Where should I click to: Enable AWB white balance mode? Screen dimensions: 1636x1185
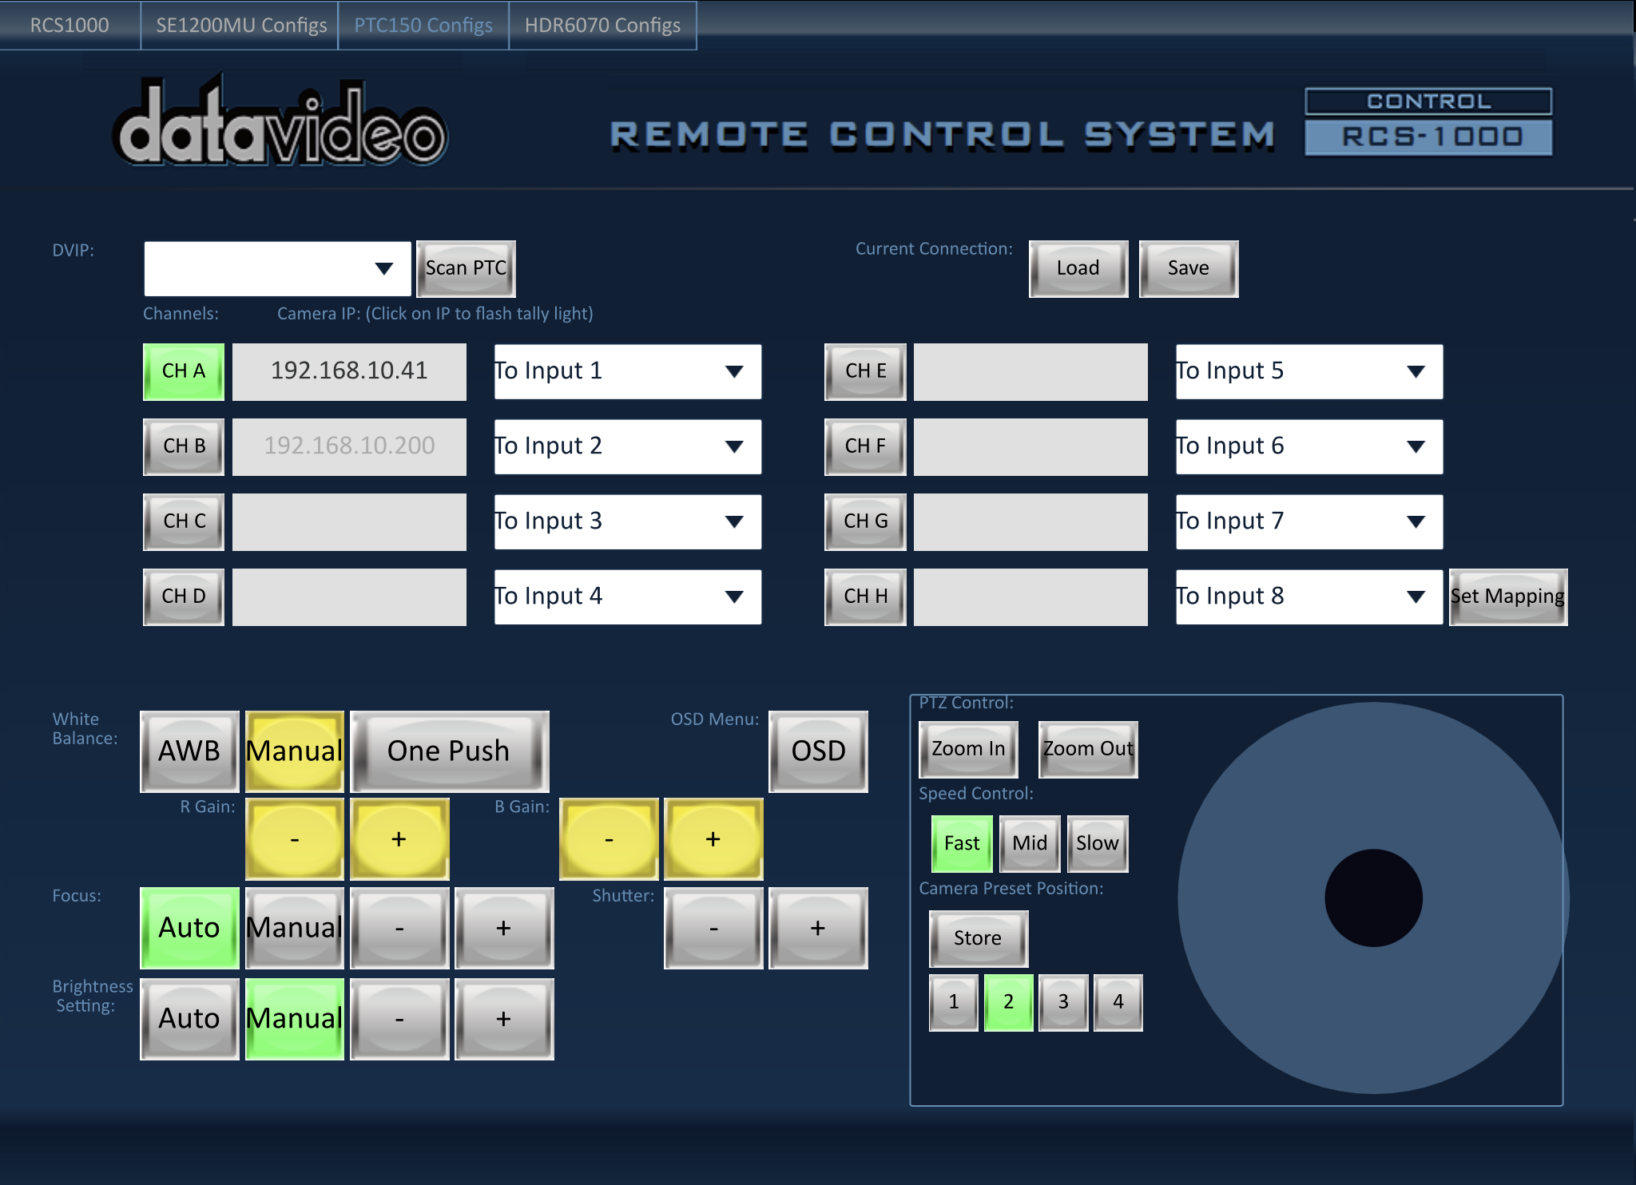(x=189, y=751)
